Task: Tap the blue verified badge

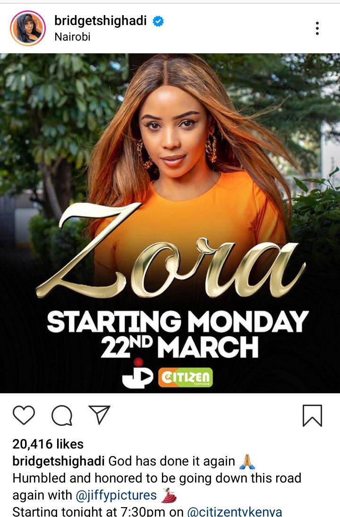Action: pos(158,21)
